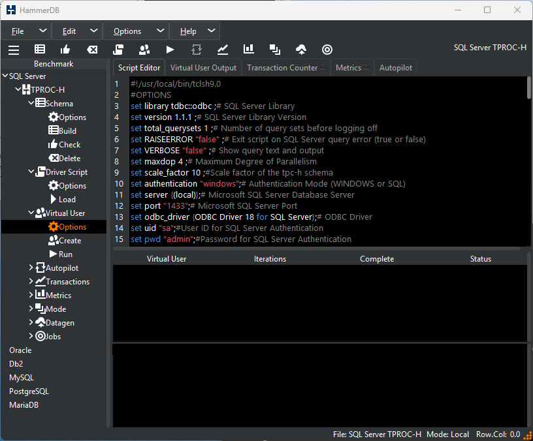Open Options under the Schema branch

(67, 117)
